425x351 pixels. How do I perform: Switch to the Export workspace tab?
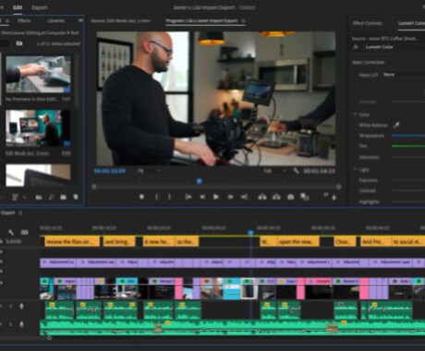tap(40, 7)
